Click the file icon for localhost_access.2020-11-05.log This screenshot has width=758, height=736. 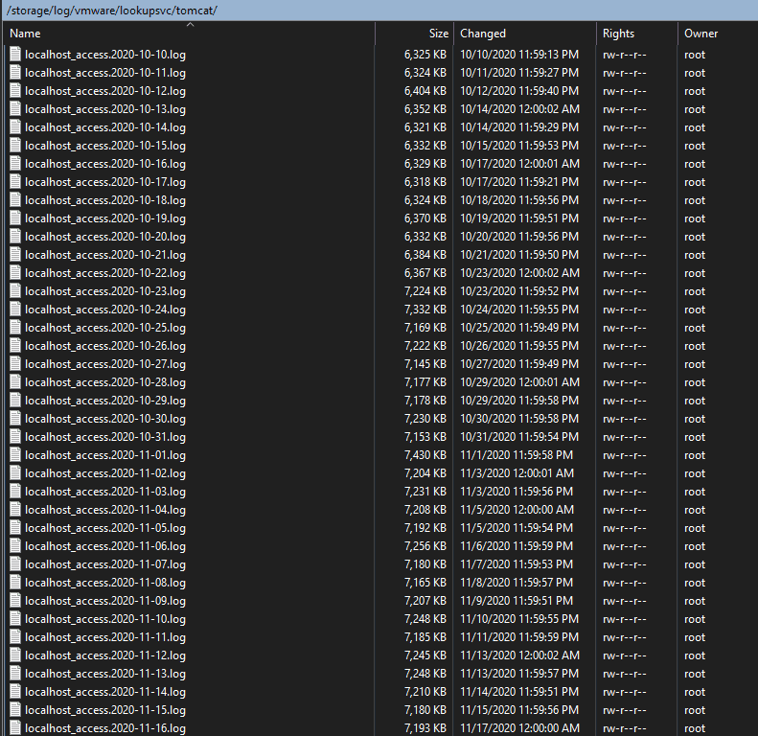pos(15,528)
